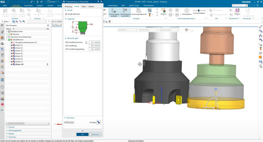This screenshot has height=142, width=263.
Task: Switch to the Weitere dialog tab
Action: coord(91,7)
